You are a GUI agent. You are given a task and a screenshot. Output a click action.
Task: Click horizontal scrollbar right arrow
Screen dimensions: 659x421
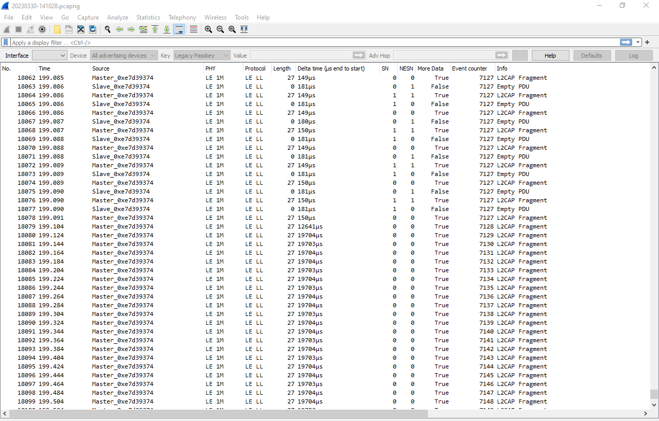tap(646, 413)
